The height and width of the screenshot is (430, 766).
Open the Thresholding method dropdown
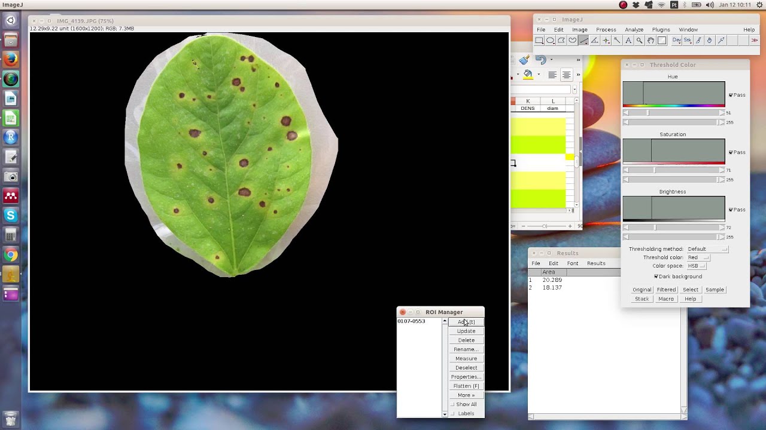coord(707,249)
